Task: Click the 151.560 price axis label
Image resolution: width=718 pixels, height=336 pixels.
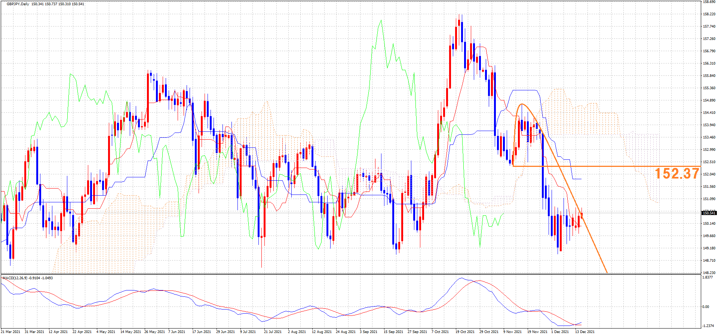Action: pyautogui.click(x=709, y=187)
